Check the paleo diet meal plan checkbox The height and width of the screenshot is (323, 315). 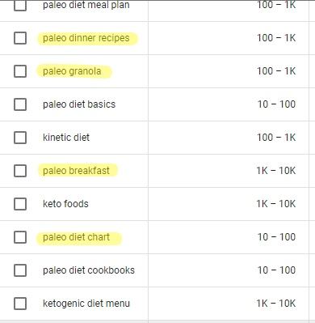click(20, 6)
